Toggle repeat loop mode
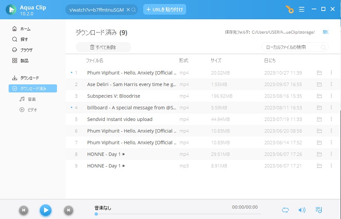The image size is (341, 219). (x=285, y=210)
